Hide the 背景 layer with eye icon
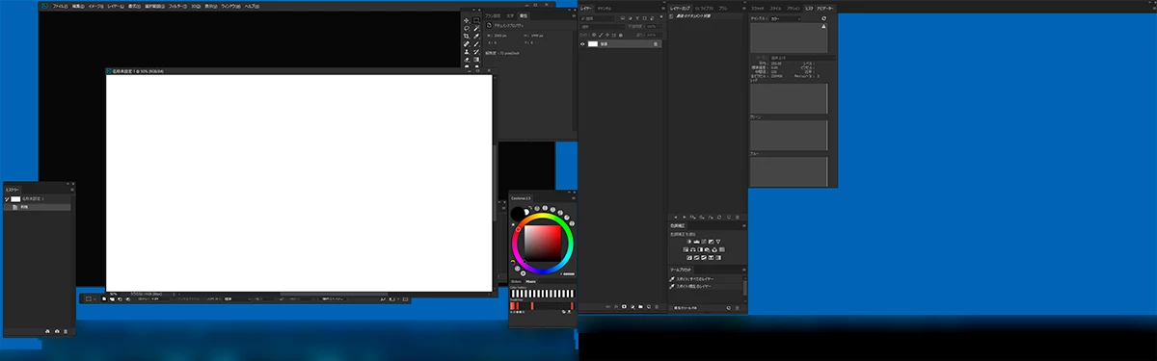 pos(582,44)
